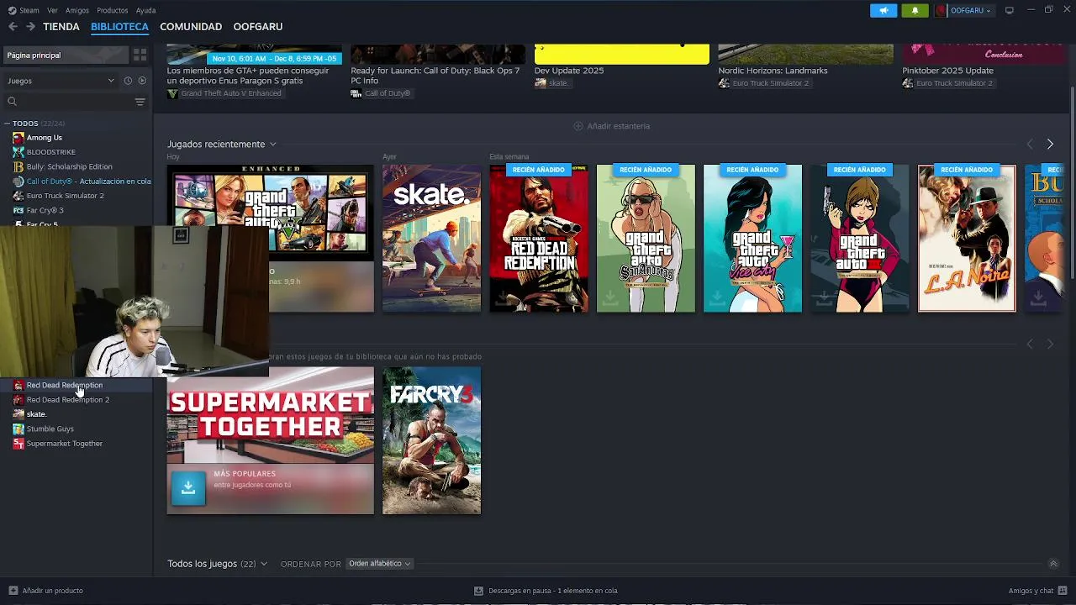
Task: Click the OOFGARU profile avatar
Action: pos(941,10)
